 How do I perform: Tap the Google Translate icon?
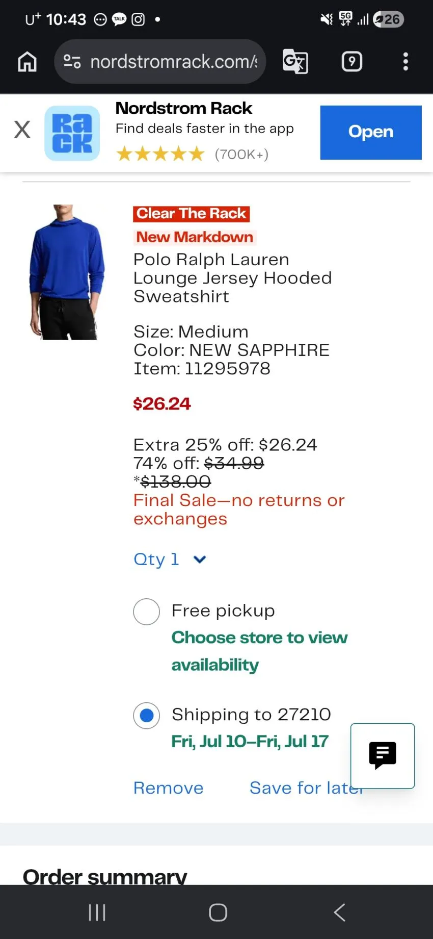coord(295,62)
